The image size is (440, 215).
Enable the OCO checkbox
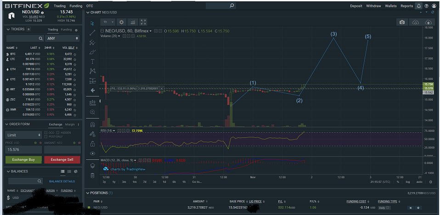pyautogui.click(x=46, y=132)
